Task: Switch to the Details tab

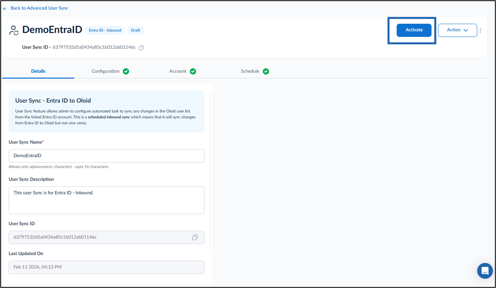Action: (38, 71)
